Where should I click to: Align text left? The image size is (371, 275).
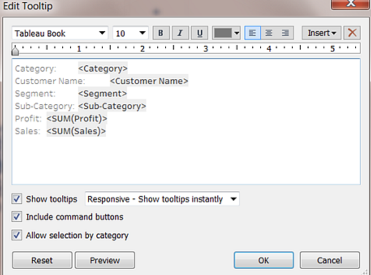click(252, 33)
